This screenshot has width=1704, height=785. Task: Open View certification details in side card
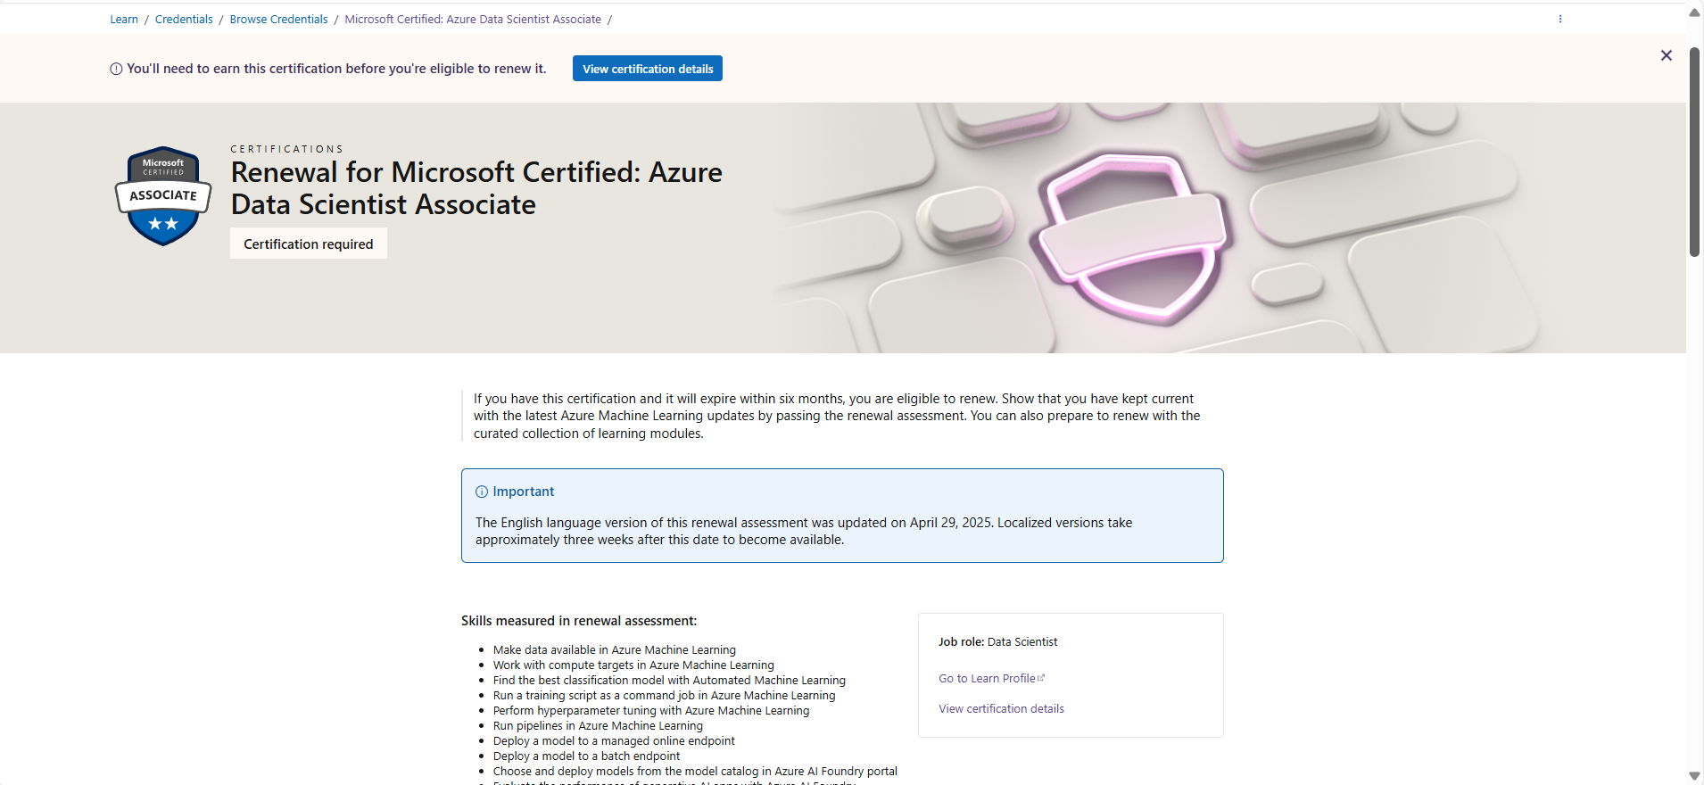click(x=1001, y=708)
